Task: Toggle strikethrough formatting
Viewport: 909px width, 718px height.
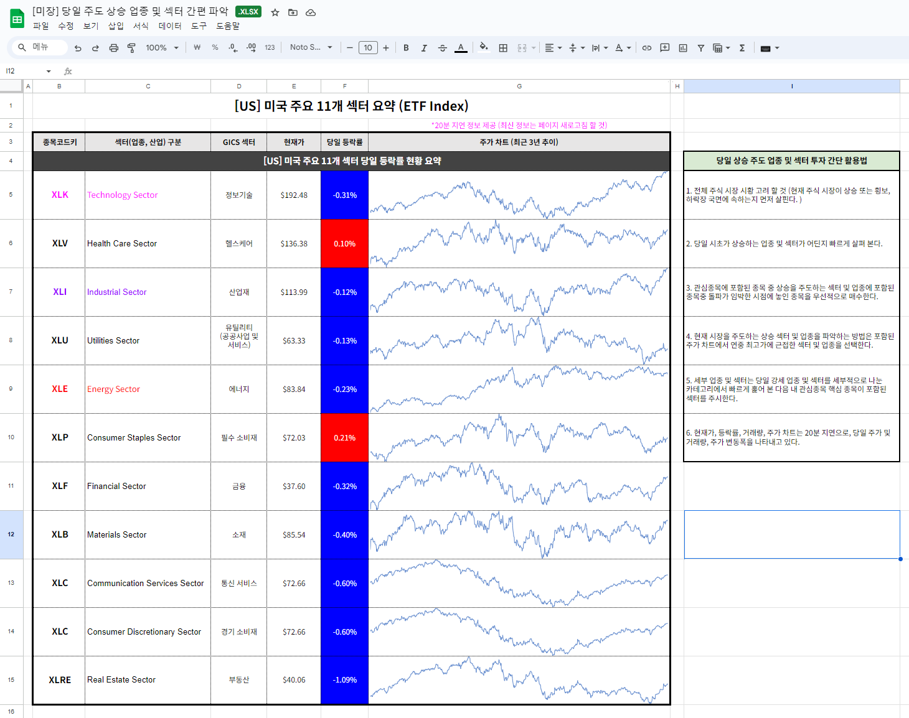Action: (443, 48)
